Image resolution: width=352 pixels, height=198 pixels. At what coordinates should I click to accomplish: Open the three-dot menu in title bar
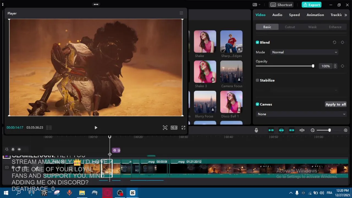click(x=96, y=4)
